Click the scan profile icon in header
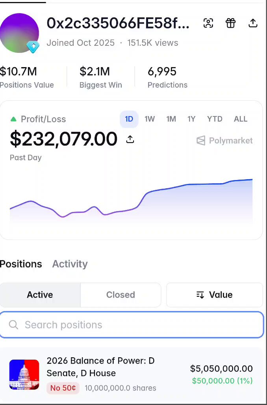The height and width of the screenshot is (405, 267). tap(208, 23)
